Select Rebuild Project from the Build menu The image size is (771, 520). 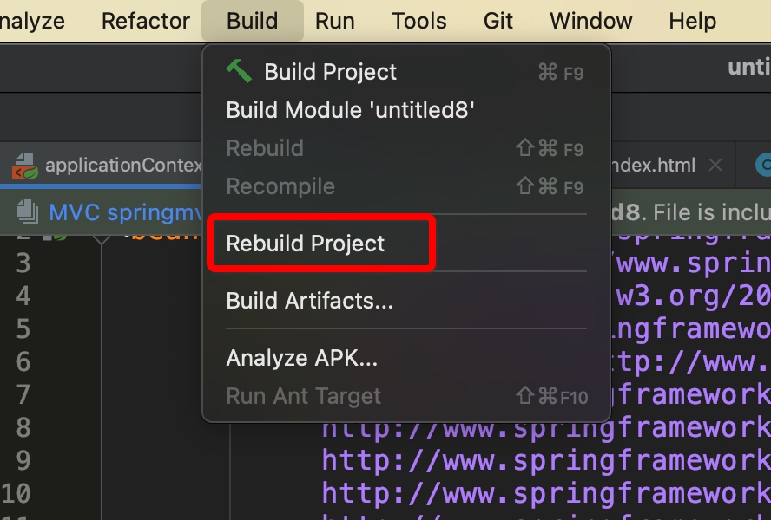[306, 244]
